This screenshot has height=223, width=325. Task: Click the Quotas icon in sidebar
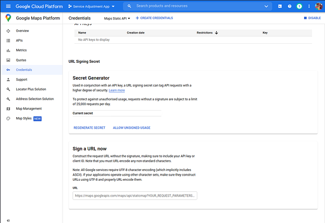coord(8,60)
